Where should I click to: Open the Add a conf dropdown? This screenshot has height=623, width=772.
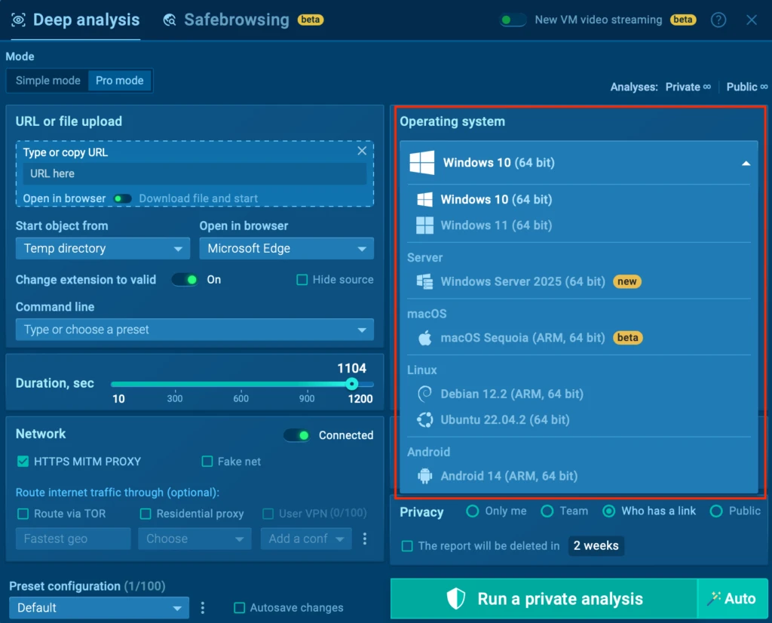(x=306, y=539)
